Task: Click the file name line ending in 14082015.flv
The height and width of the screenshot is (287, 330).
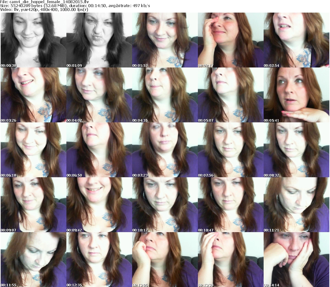Action: click(44, 2)
